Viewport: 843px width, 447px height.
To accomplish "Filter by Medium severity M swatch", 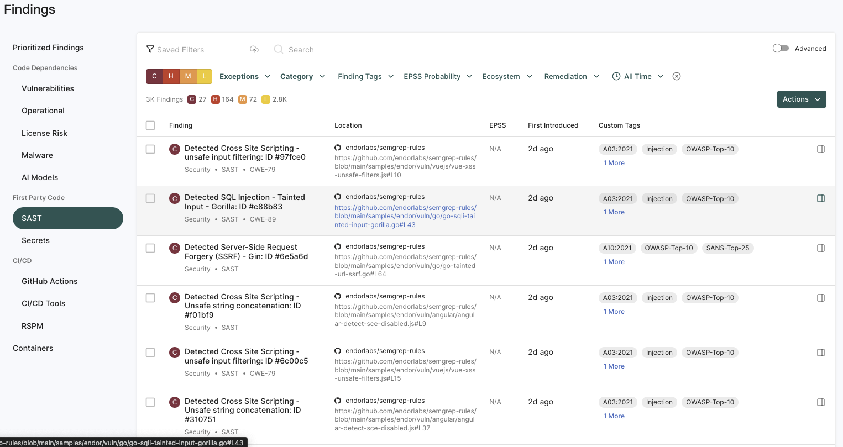I will (x=188, y=76).
